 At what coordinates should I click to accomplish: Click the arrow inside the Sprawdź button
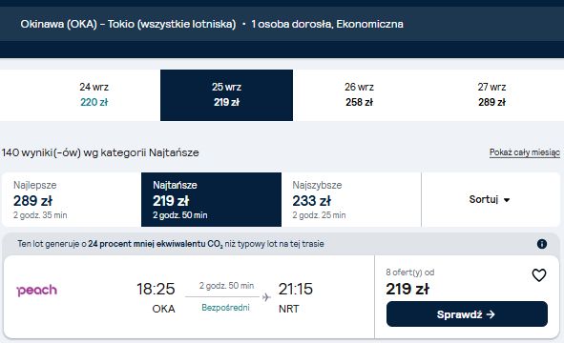491,314
